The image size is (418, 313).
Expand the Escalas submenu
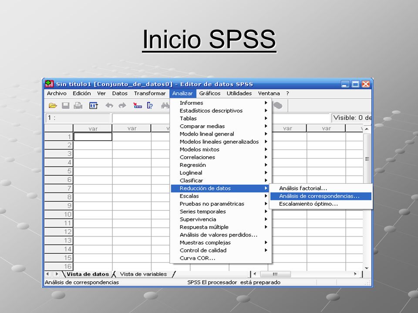click(x=221, y=196)
